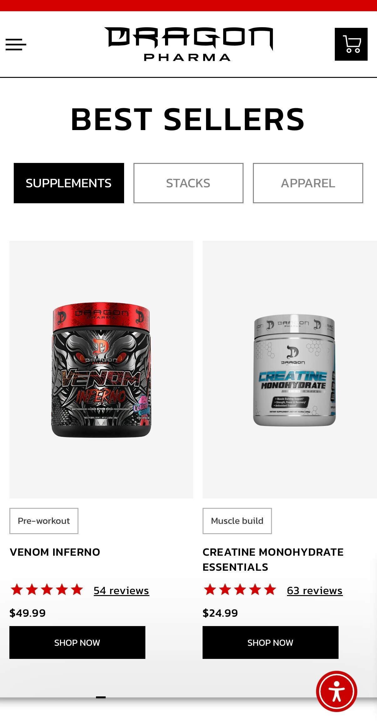Open Creatine Monohydrate Essentials title link
This screenshot has width=377, height=723.
[x=273, y=559]
